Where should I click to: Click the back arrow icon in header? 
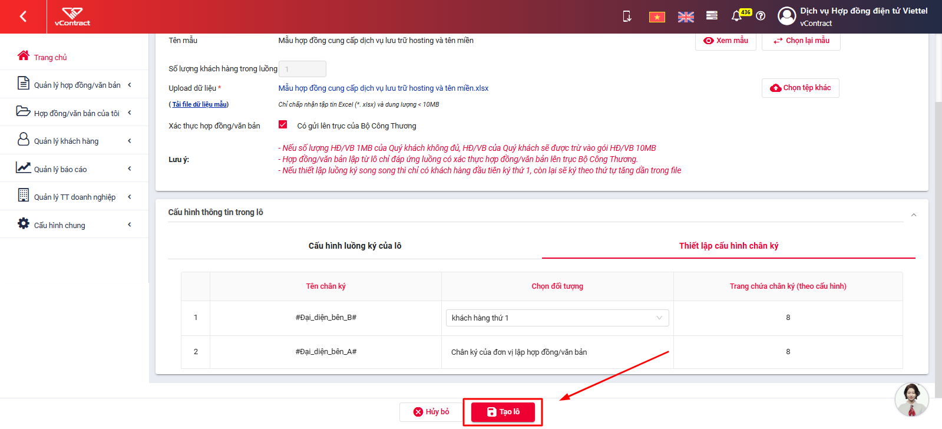(23, 16)
